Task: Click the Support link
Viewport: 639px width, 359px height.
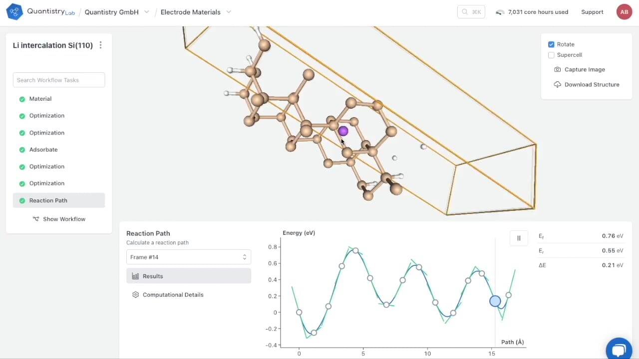Action: point(592,12)
